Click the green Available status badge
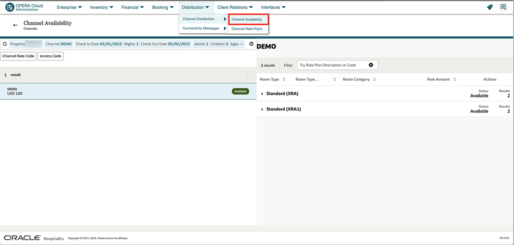The height and width of the screenshot is (245, 514). 240,91
